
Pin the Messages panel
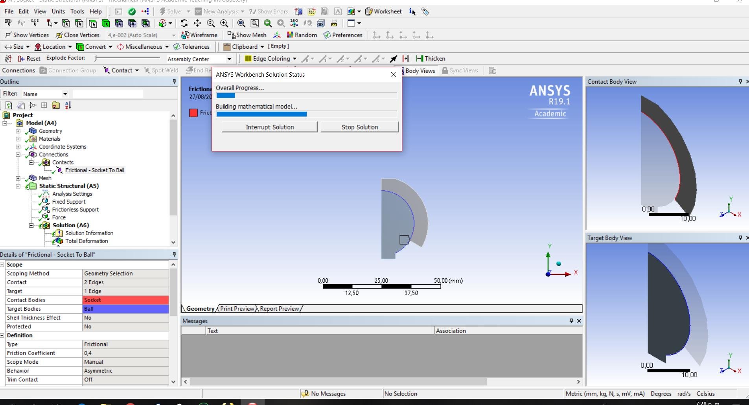click(x=571, y=321)
